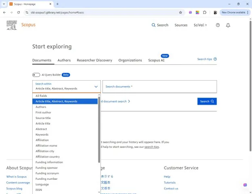Open Help under Customer Service

click(167, 177)
